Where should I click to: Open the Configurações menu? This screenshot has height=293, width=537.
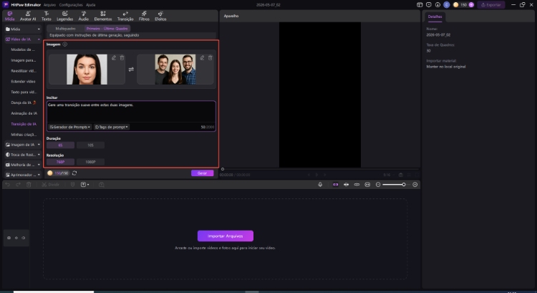click(x=71, y=5)
